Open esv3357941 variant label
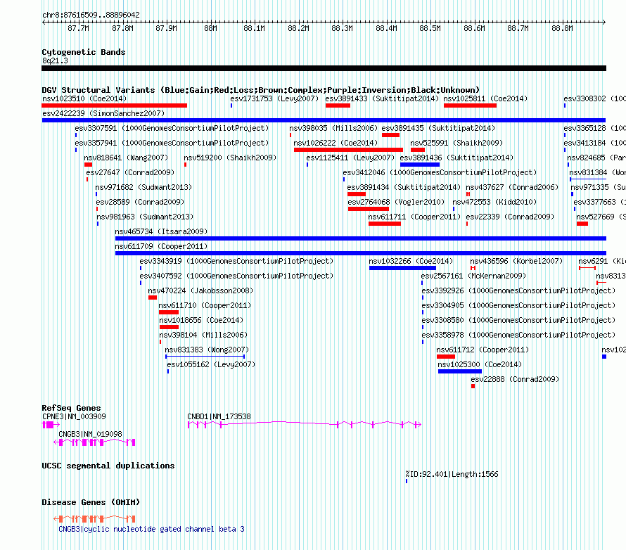The width and height of the screenshot is (626, 550). pyautogui.click(x=172, y=143)
